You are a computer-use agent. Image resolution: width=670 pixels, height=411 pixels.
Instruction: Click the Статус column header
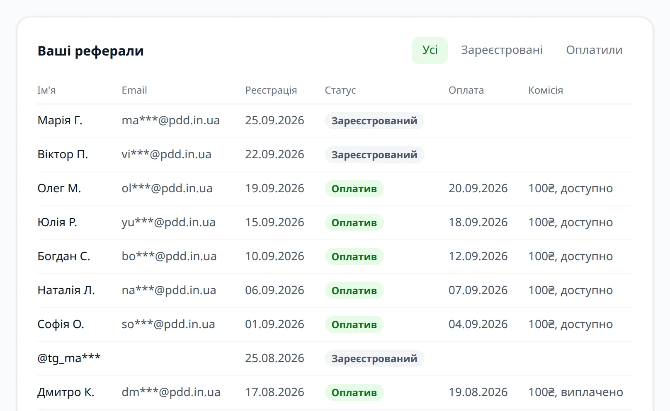pos(340,90)
